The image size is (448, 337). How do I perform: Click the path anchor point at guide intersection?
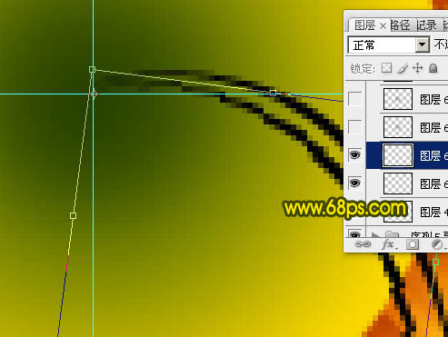(x=94, y=94)
